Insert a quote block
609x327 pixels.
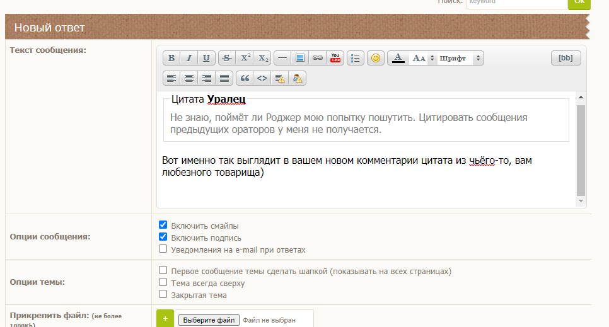point(245,78)
